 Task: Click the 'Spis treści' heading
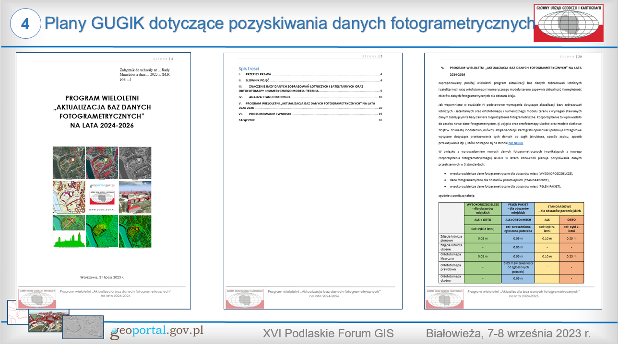249,69
